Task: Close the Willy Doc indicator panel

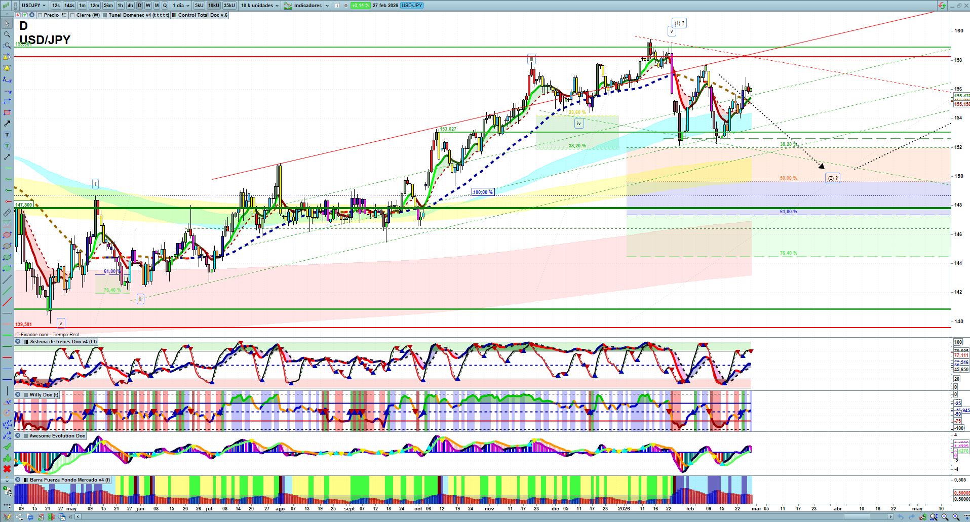Action: coord(18,395)
